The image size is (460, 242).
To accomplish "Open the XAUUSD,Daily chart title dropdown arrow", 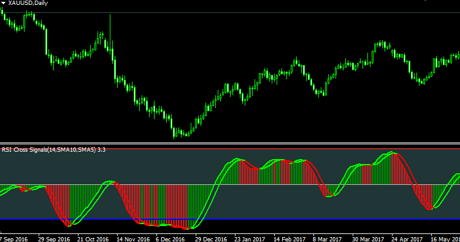I will click(x=3, y=3).
